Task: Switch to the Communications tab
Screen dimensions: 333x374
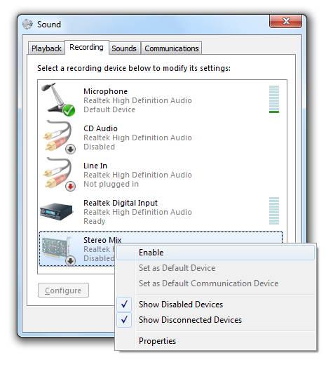Action: click(x=172, y=48)
